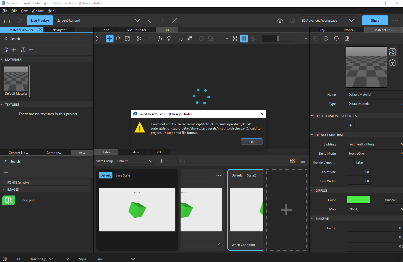Select the preview model cube icon
Image resolution: width=403 pixels, height=262 pixels.
tap(392, 63)
